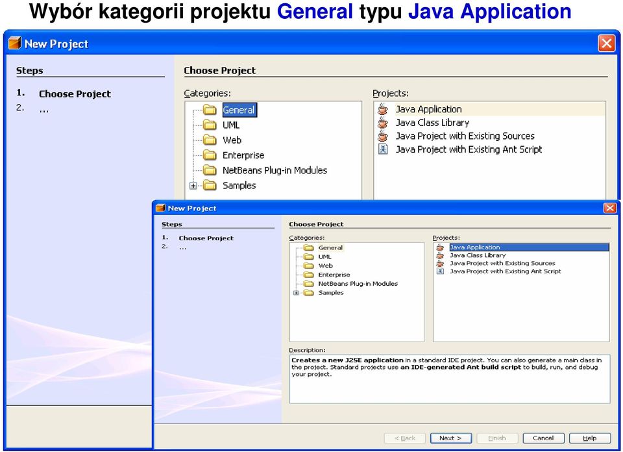The height and width of the screenshot is (452, 623).
Task: Click 'Choose Project' step in front window
Action: coord(206,238)
